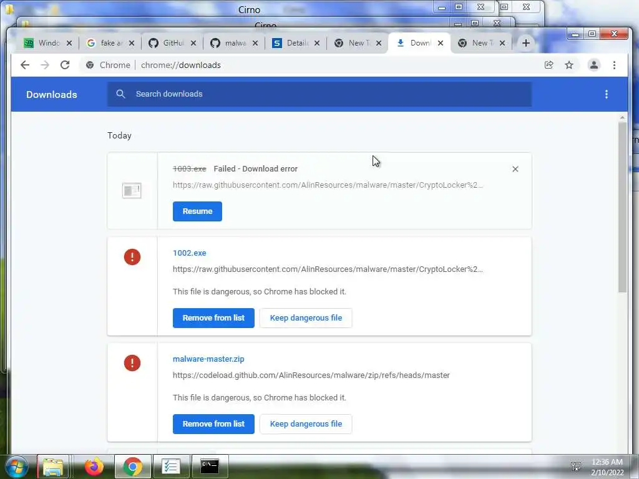Click the scrollbar up arrow

pos(622,118)
